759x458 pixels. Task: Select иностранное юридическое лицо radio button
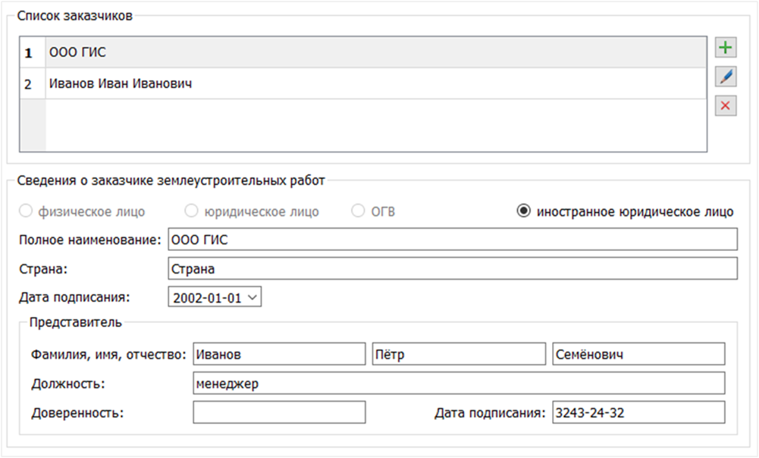[x=523, y=212]
